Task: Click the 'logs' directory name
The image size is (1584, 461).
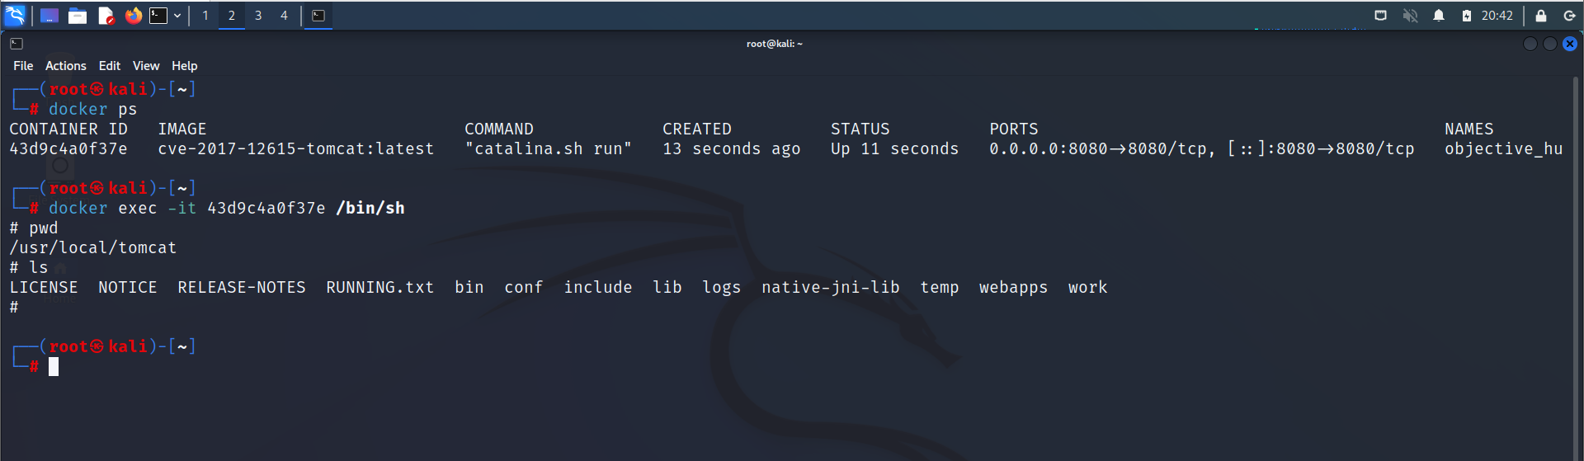Action: 722,288
